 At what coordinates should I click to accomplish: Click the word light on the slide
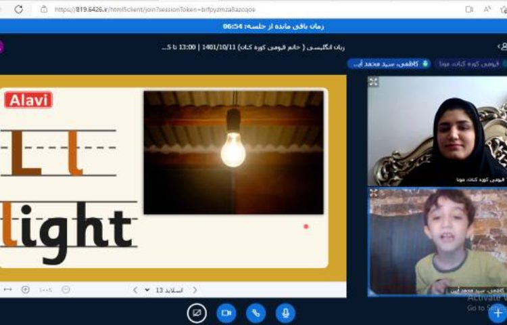pyautogui.click(x=68, y=232)
